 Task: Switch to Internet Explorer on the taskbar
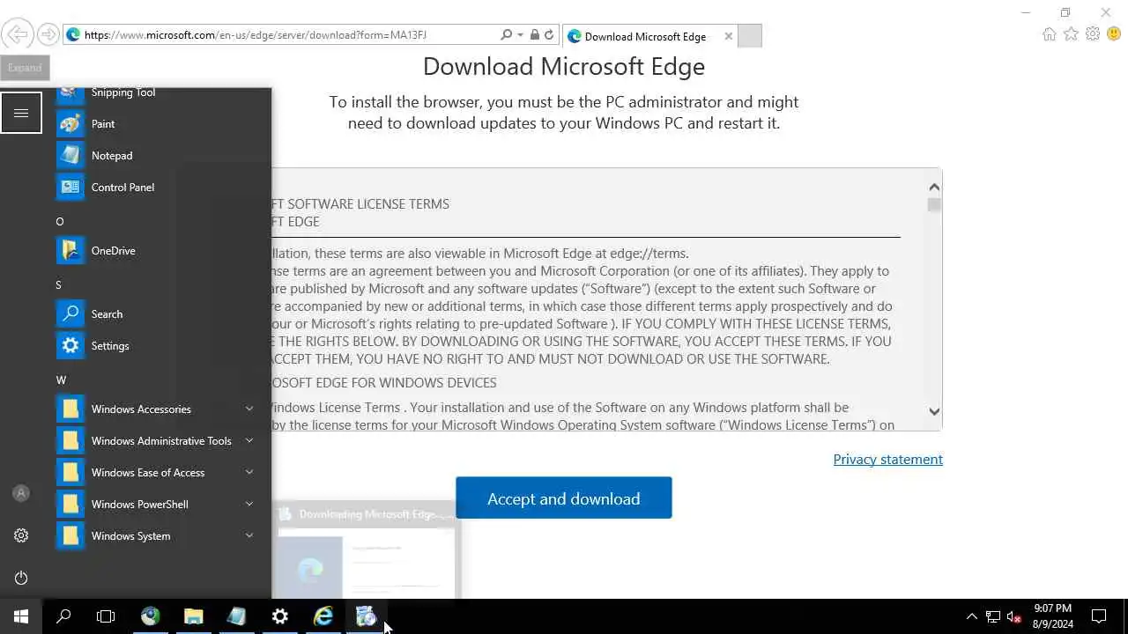click(323, 616)
